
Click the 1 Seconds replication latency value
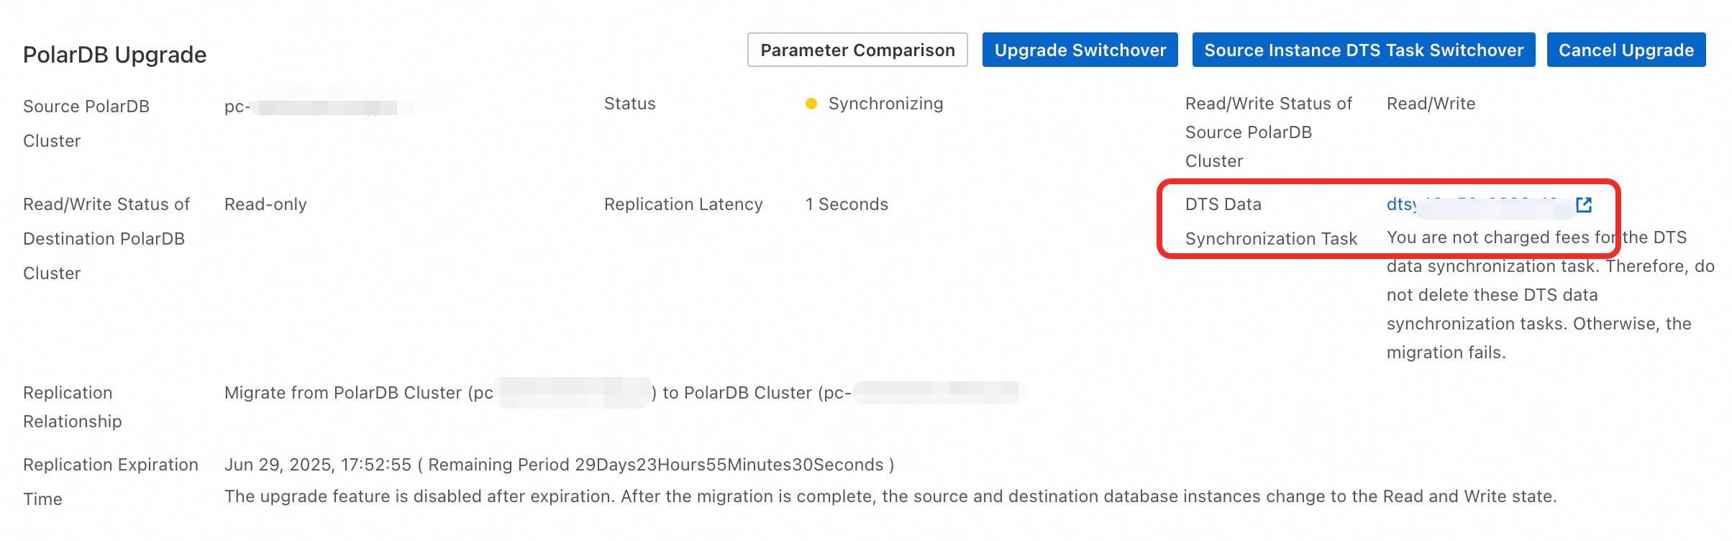[847, 204]
